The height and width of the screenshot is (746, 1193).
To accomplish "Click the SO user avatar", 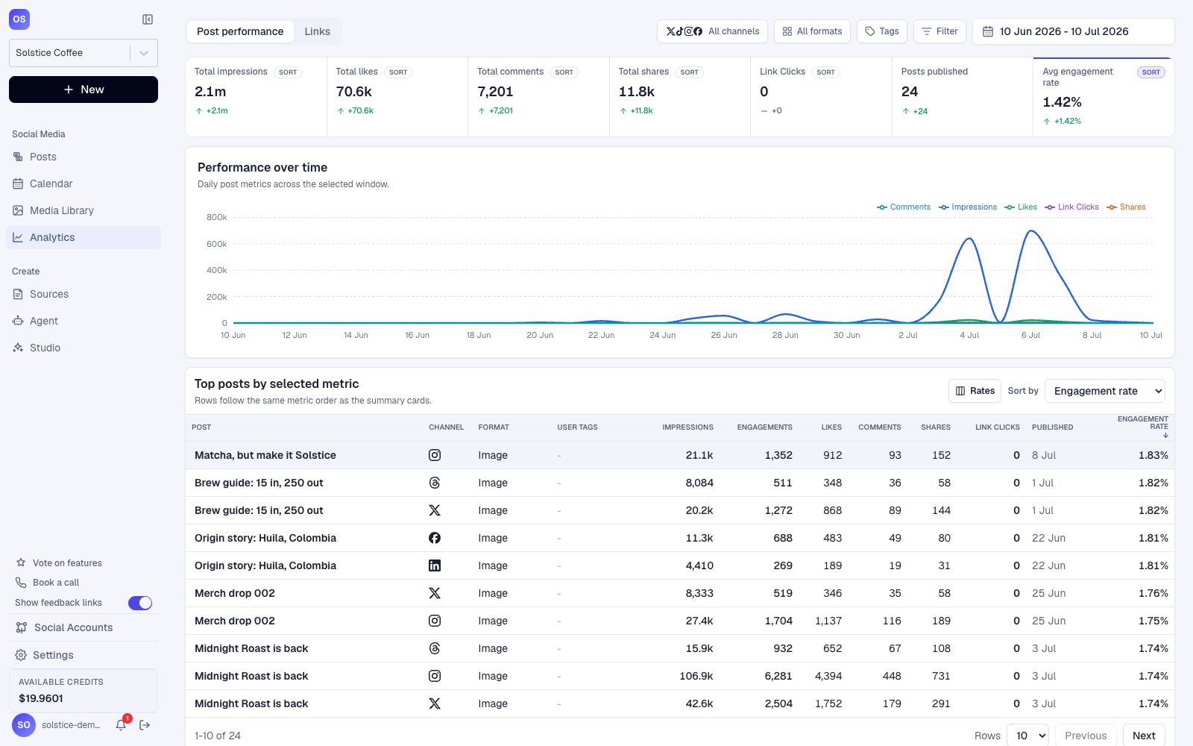I will tap(24, 724).
